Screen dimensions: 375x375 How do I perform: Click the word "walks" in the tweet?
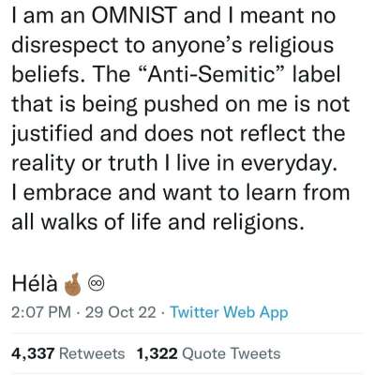69,222
